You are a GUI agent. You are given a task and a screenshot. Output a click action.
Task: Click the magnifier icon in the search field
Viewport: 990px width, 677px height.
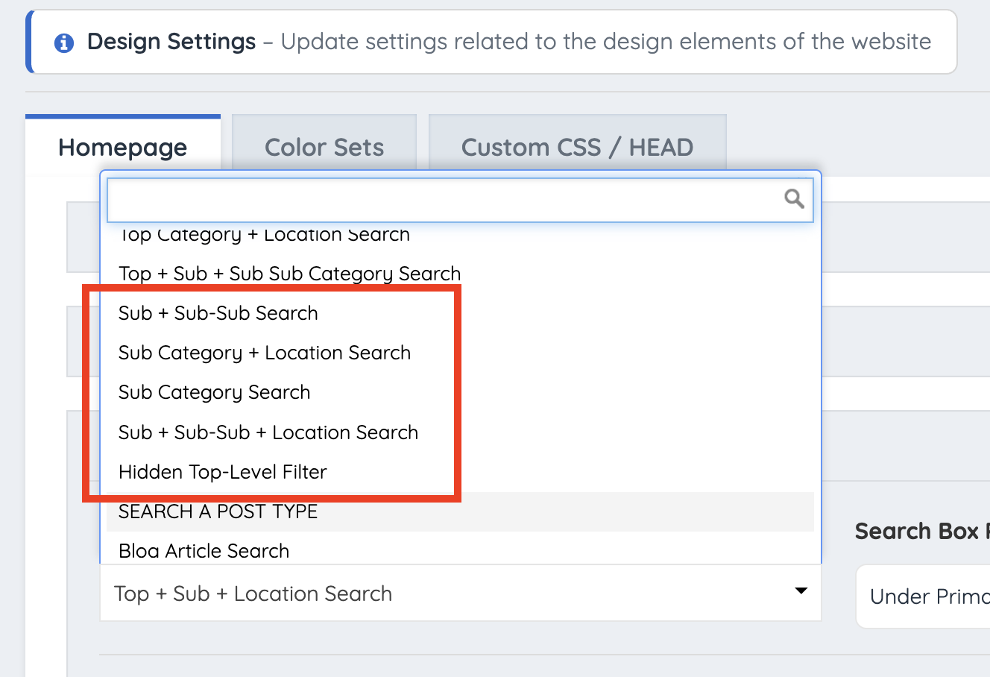pos(794,198)
